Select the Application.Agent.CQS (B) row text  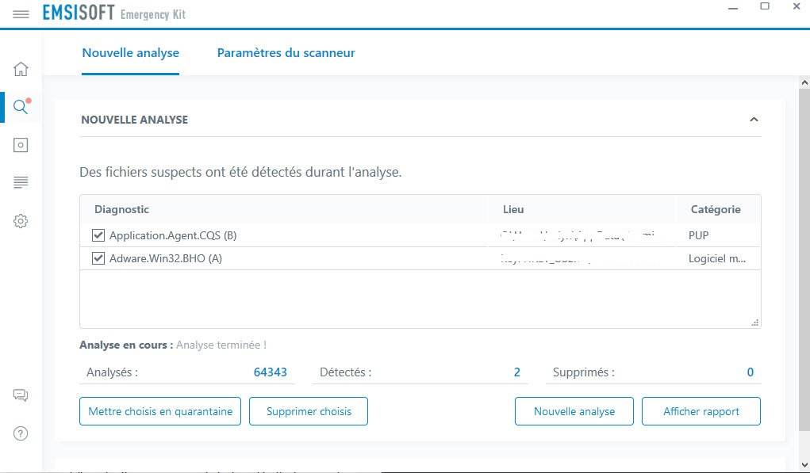point(173,236)
